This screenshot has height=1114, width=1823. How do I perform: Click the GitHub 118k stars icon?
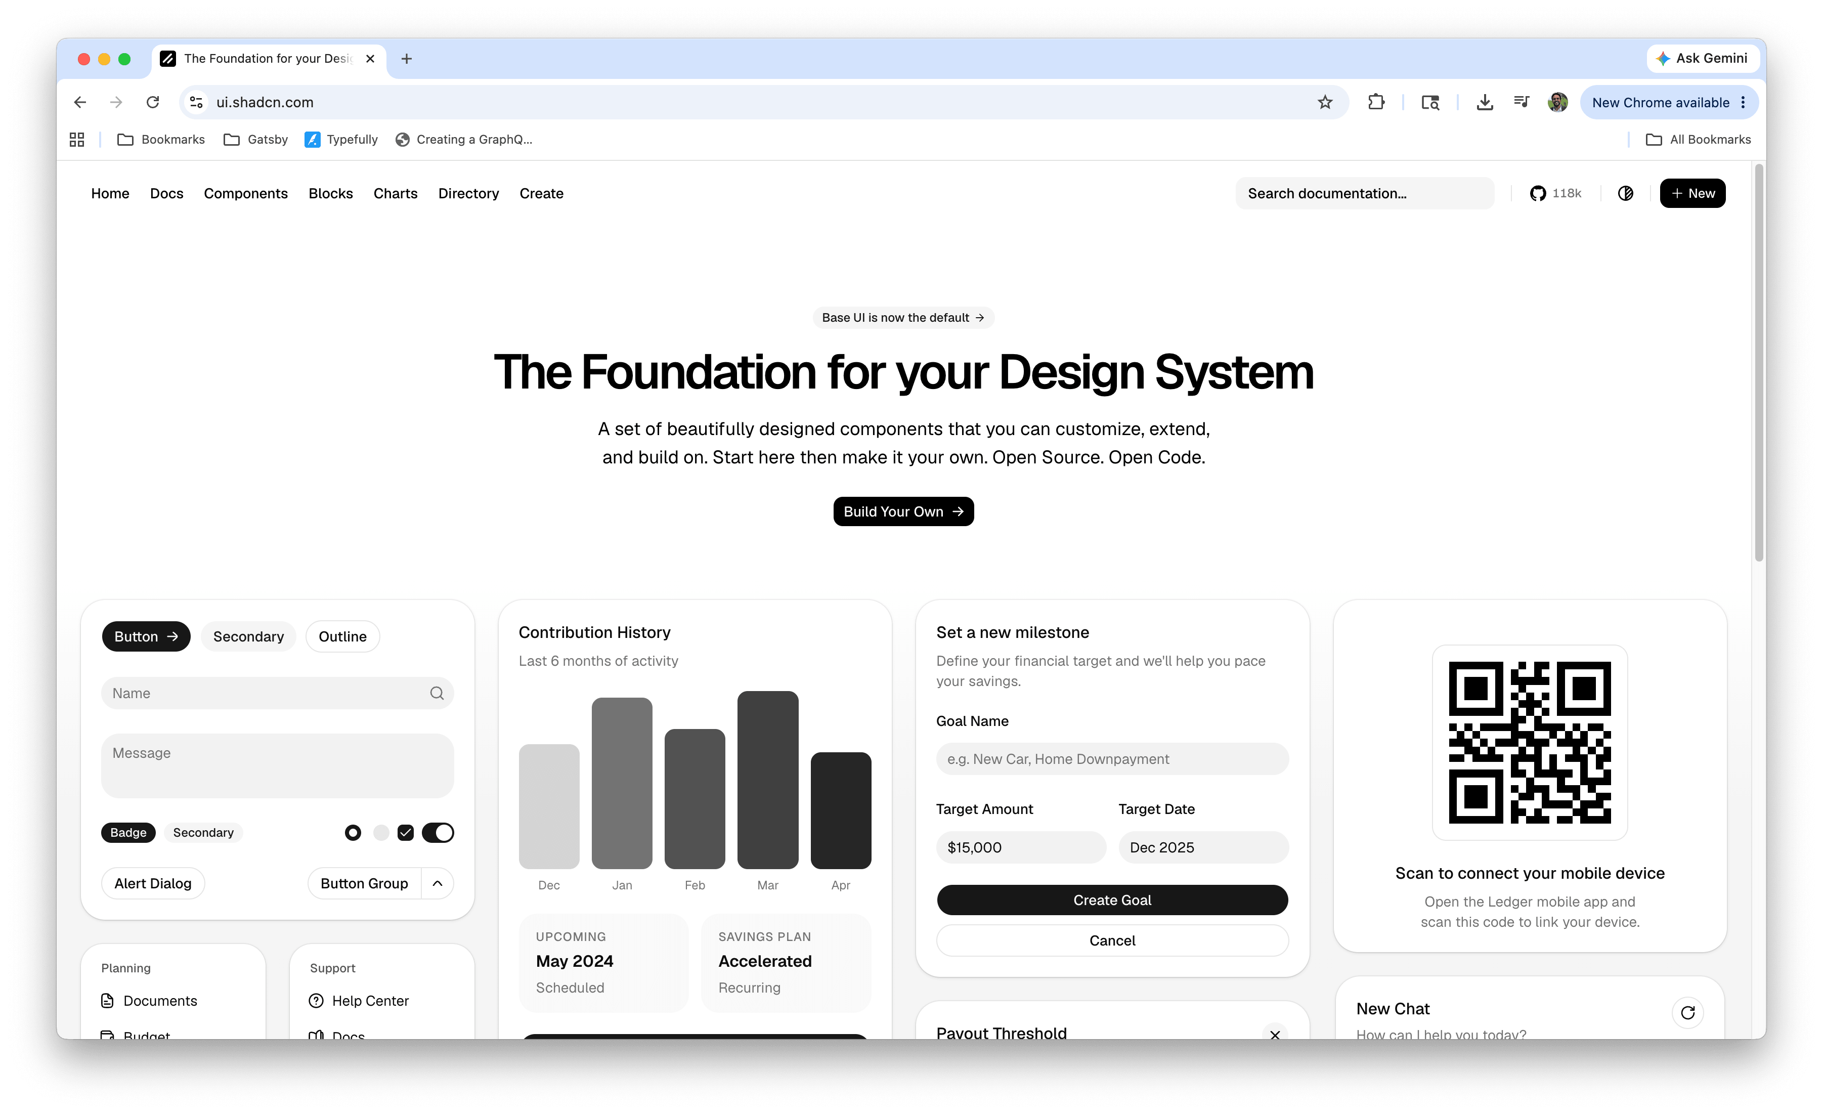pos(1556,193)
